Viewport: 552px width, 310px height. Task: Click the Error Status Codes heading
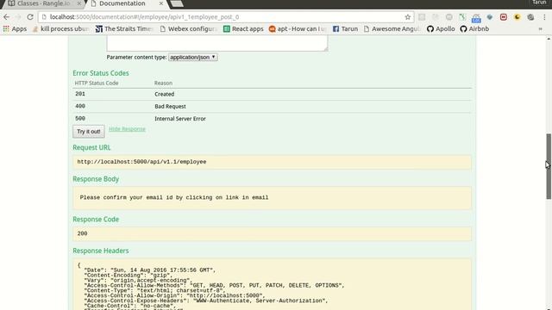101,73
